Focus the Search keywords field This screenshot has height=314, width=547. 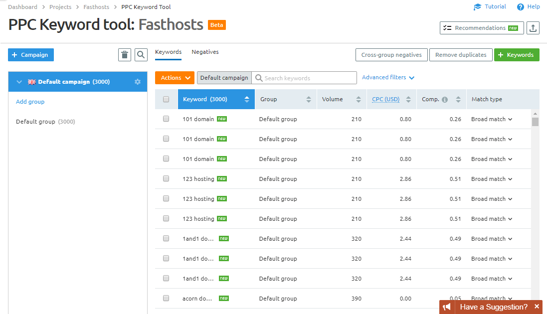[304, 78]
